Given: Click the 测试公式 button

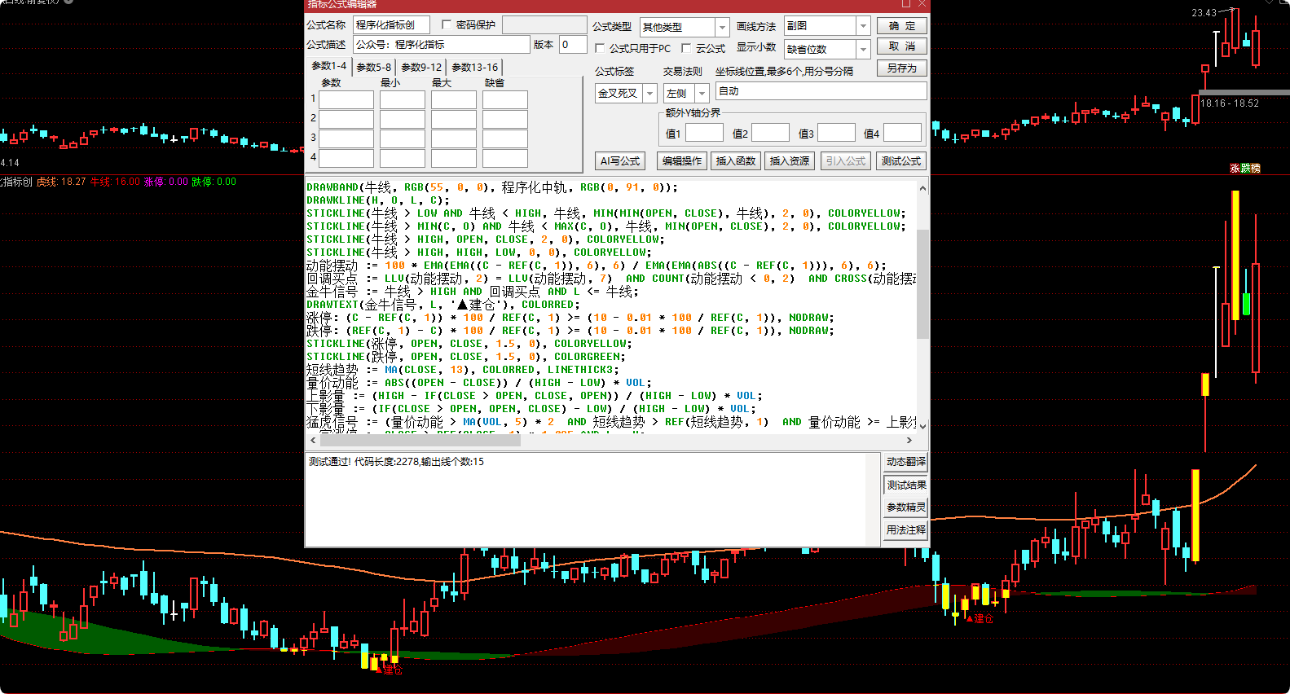Looking at the screenshot, I should [x=900, y=161].
